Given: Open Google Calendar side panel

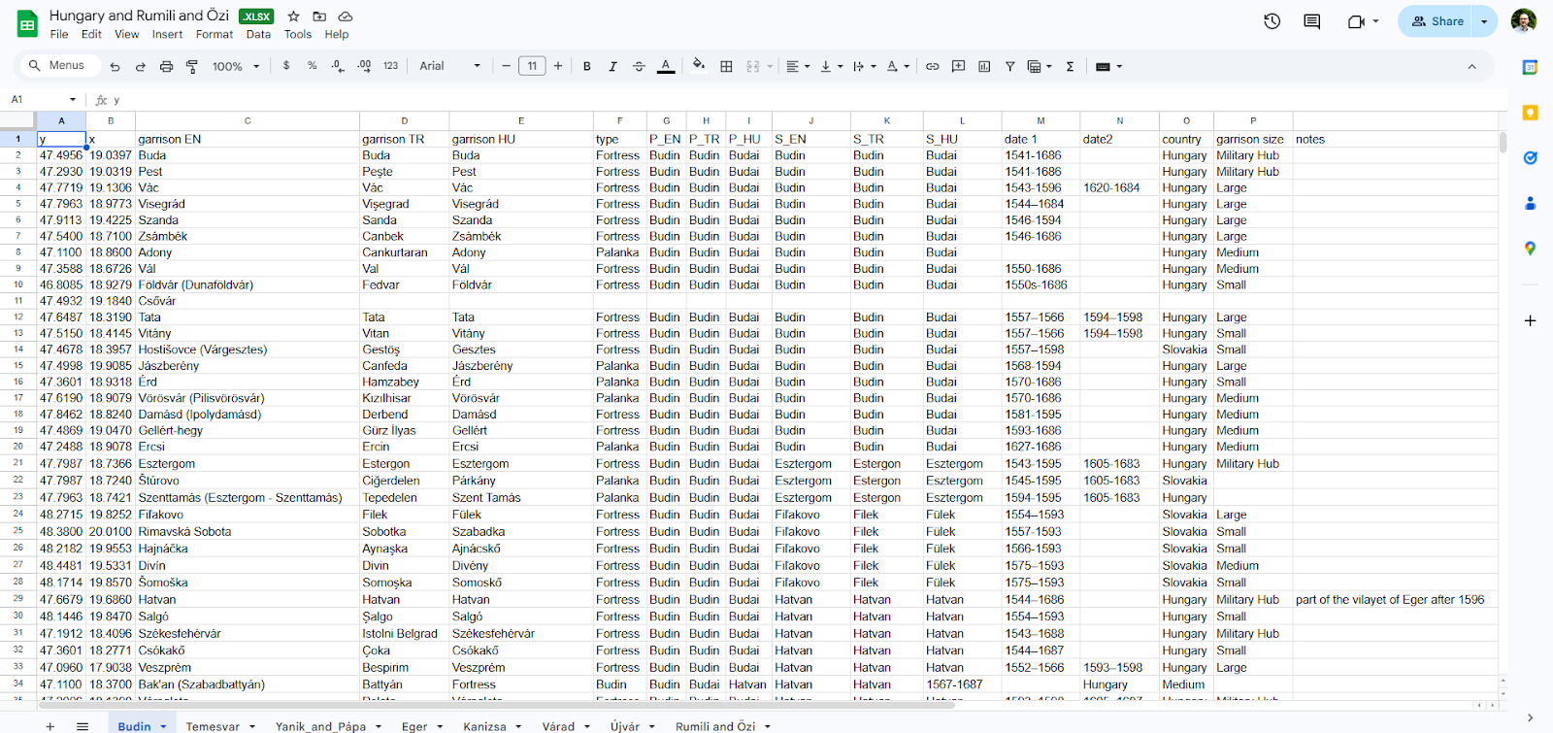Looking at the screenshot, I should click(1530, 67).
